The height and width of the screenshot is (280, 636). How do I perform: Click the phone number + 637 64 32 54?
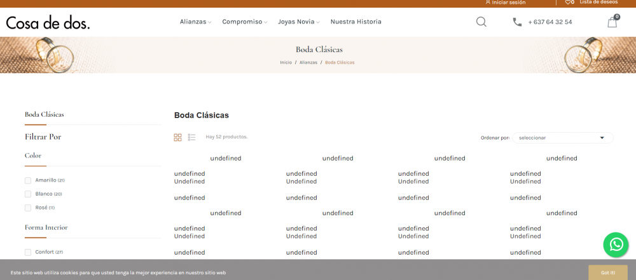click(x=550, y=22)
